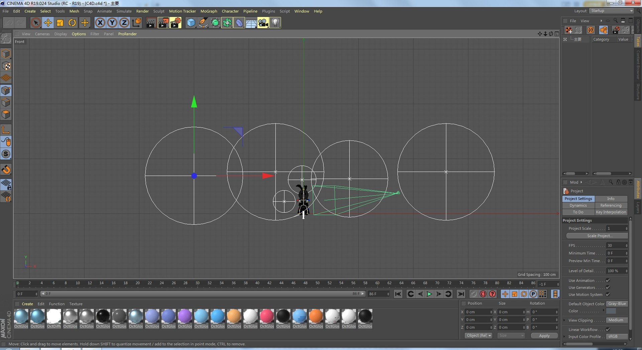Step to the next frame
642x350 pixels.
point(439,294)
